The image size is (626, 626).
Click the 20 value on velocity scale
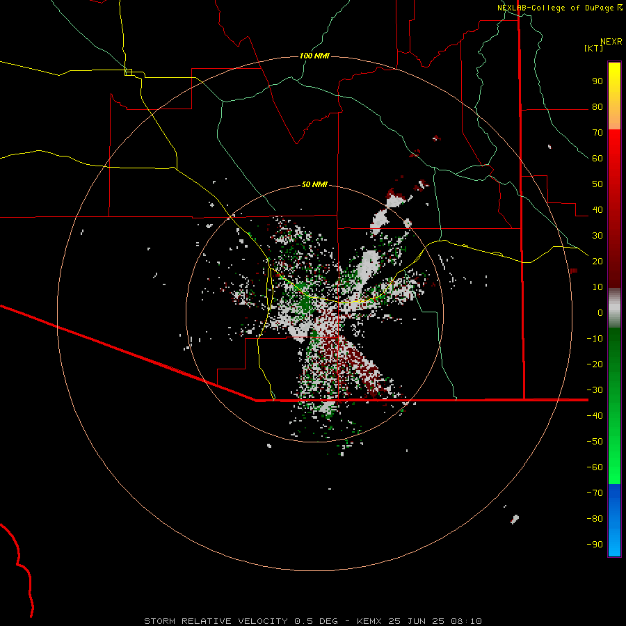coord(597,261)
